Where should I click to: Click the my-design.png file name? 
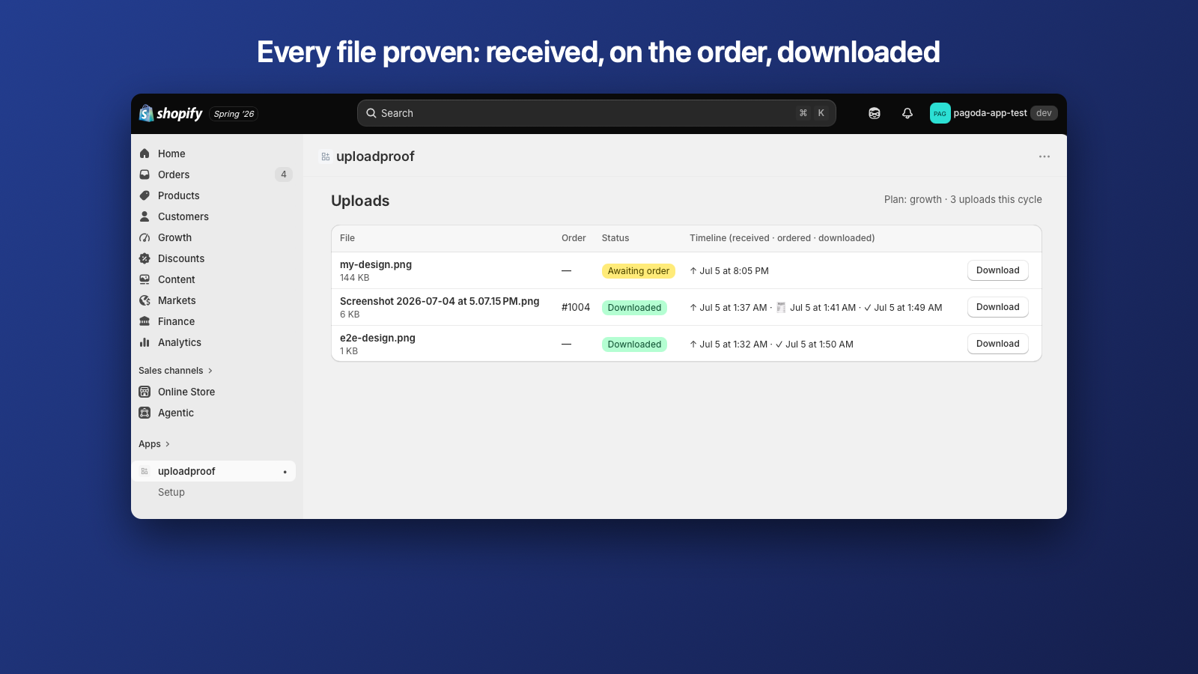[x=376, y=264]
